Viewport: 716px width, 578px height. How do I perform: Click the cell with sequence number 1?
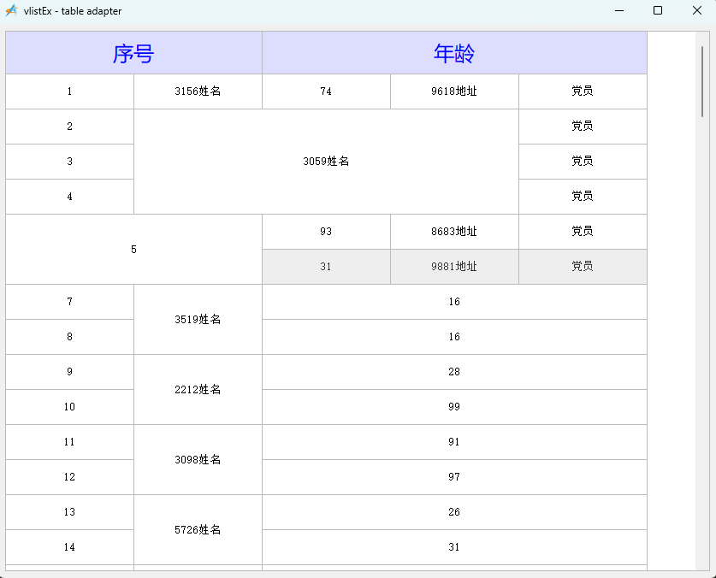click(x=70, y=91)
